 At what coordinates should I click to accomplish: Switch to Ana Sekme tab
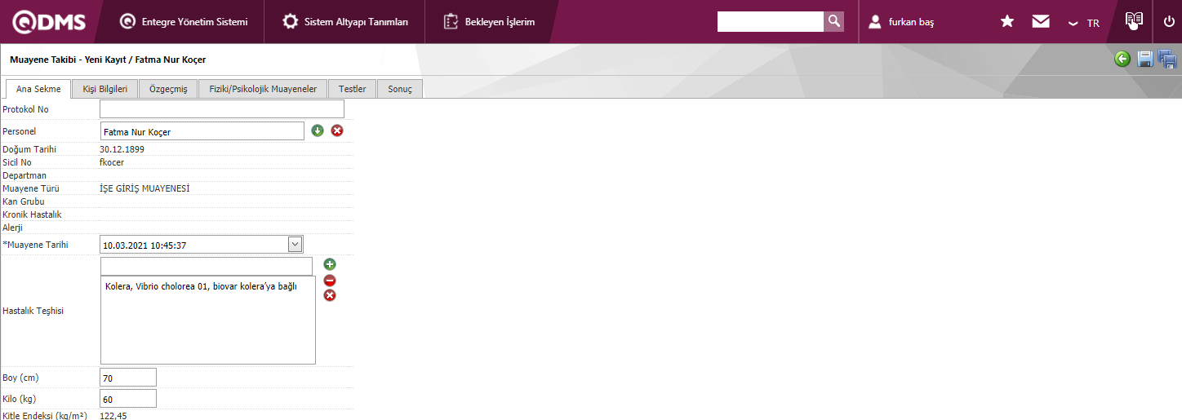click(x=38, y=89)
